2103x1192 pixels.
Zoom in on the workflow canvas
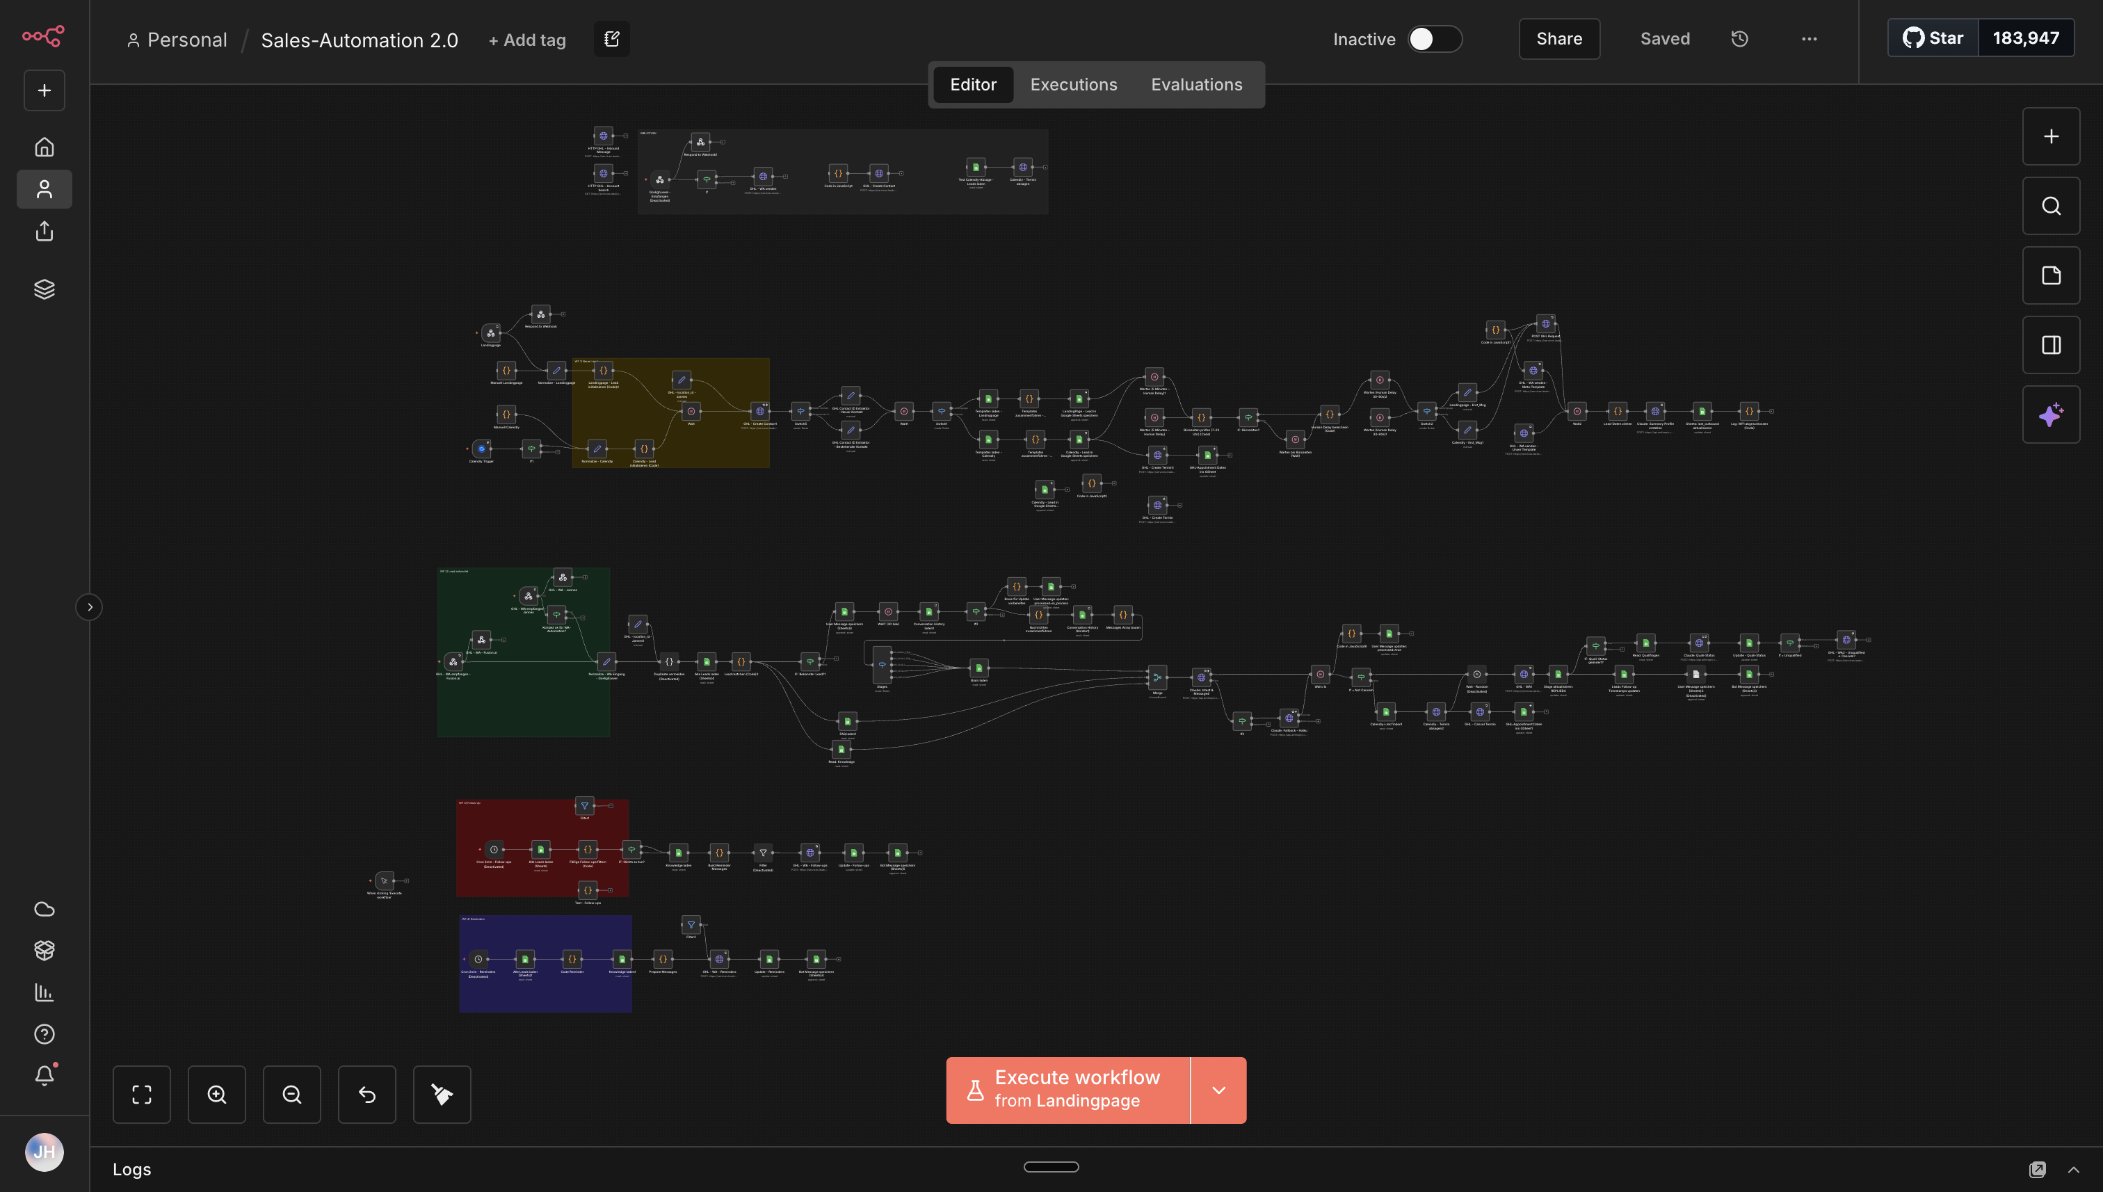[217, 1094]
